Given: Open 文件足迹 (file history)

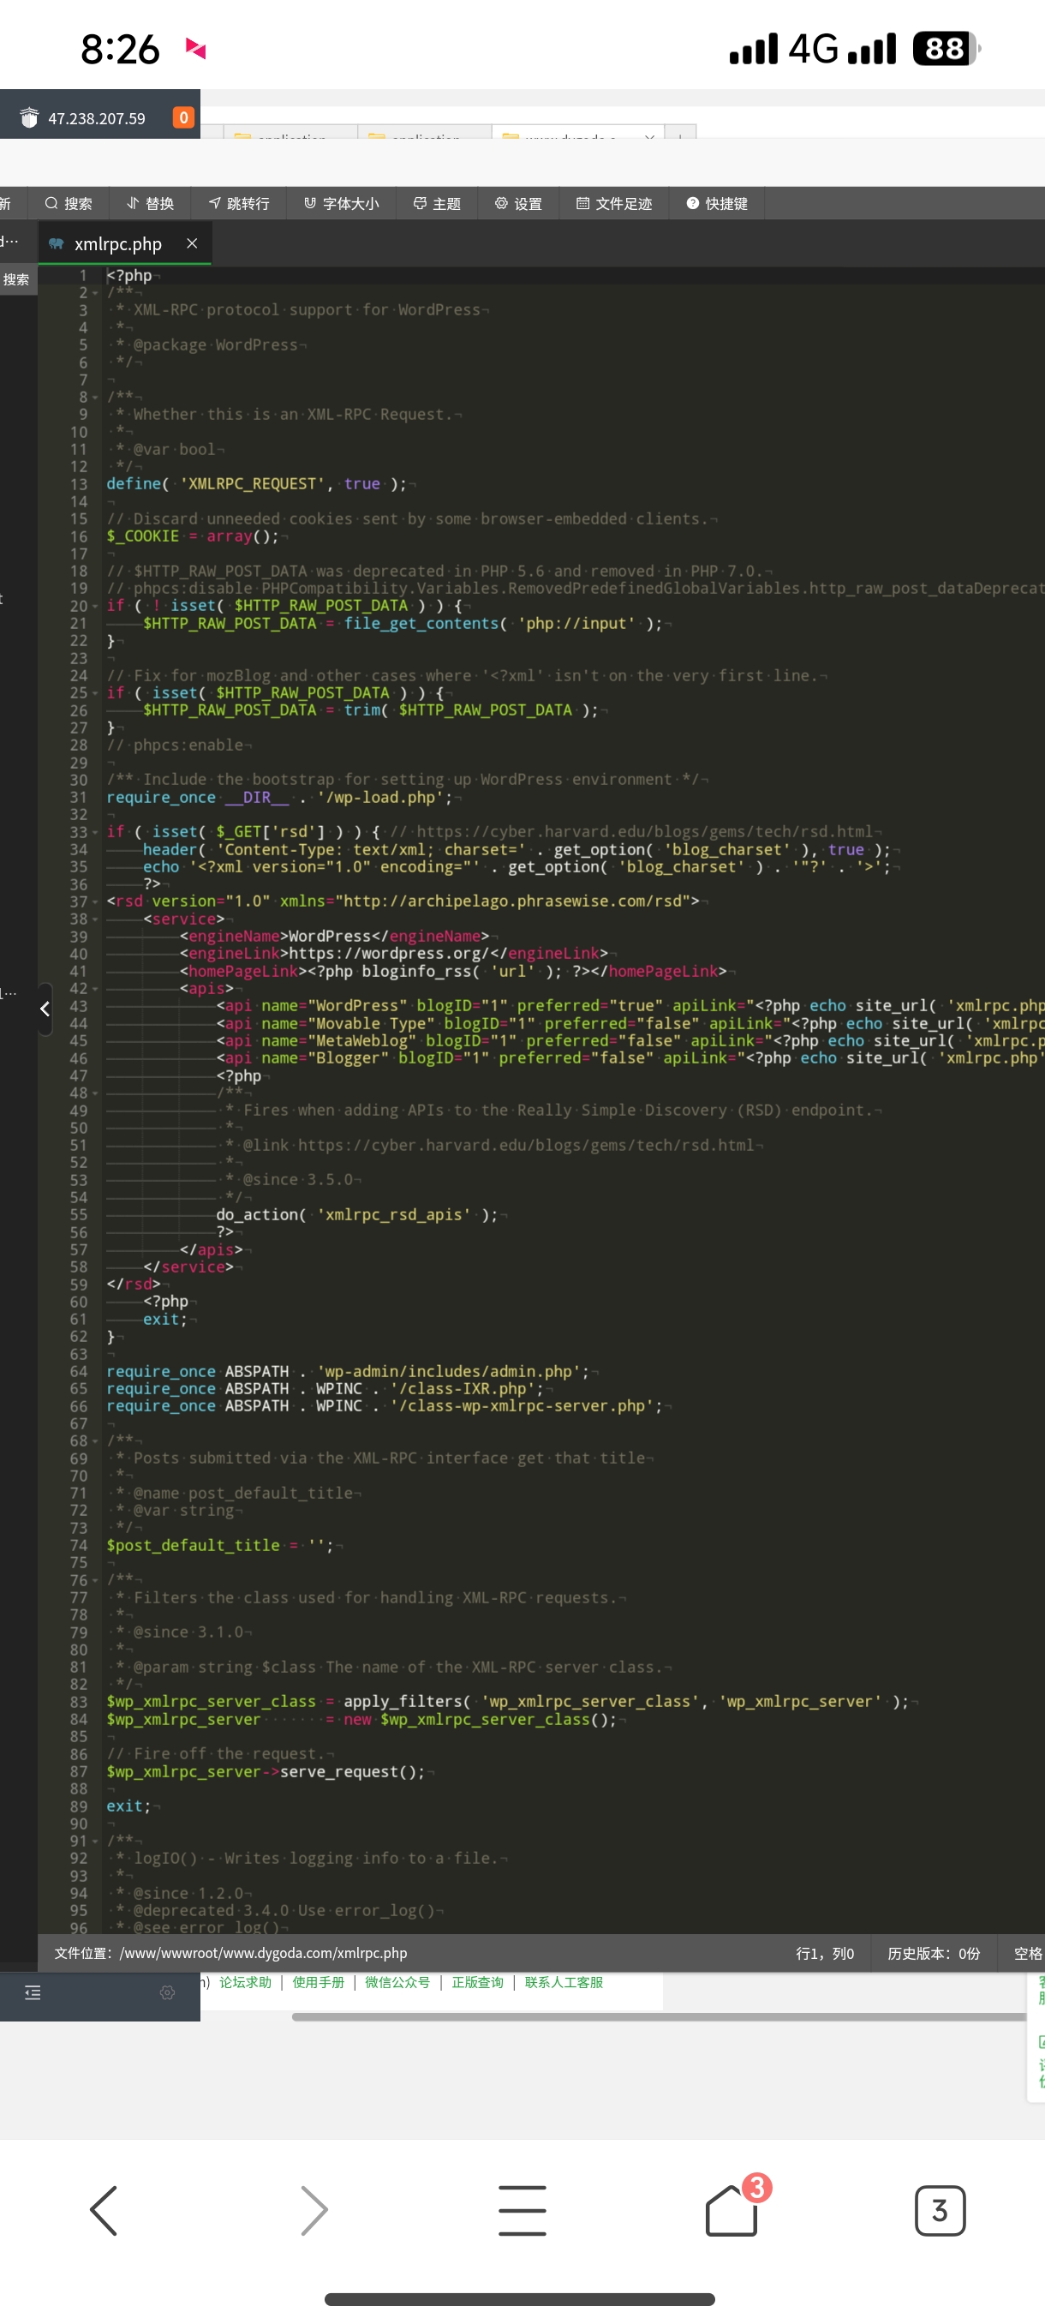Looking at the screenshot, I should pos(614,204).
